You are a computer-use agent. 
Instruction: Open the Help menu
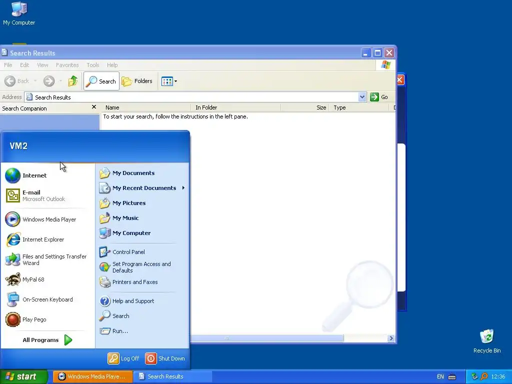[112, 65]
